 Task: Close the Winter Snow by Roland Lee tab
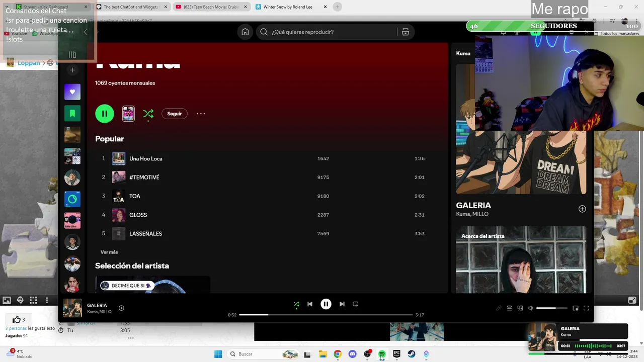point(325,7)
